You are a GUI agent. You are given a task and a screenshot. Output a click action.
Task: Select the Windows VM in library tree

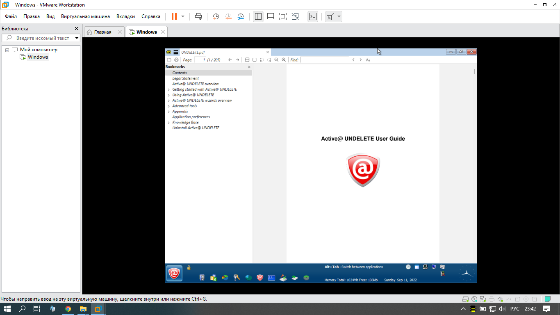pos(38,57)
